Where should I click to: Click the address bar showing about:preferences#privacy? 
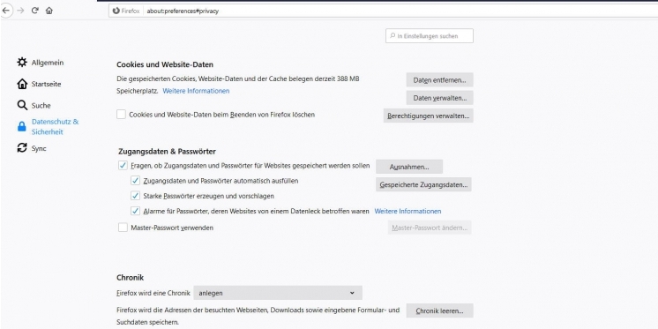(383, 11)
